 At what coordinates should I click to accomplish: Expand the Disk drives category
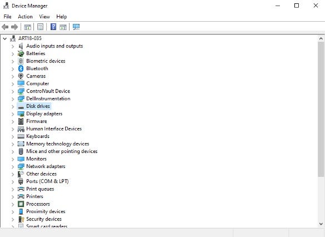click(13, 106)
